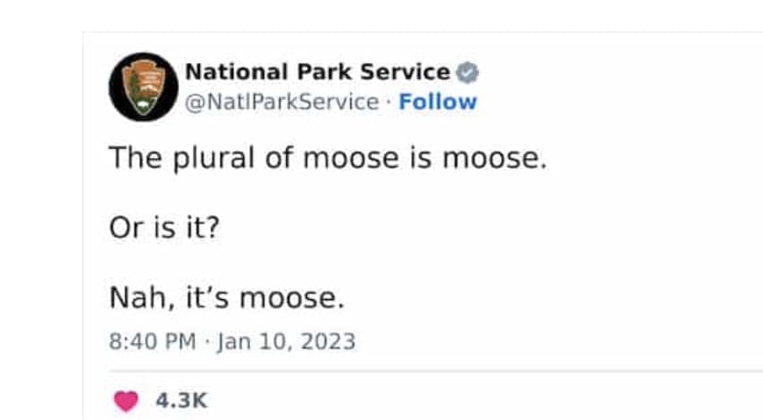Follow the National Park Service account
The image size is (763, 420).
point(438,102)
